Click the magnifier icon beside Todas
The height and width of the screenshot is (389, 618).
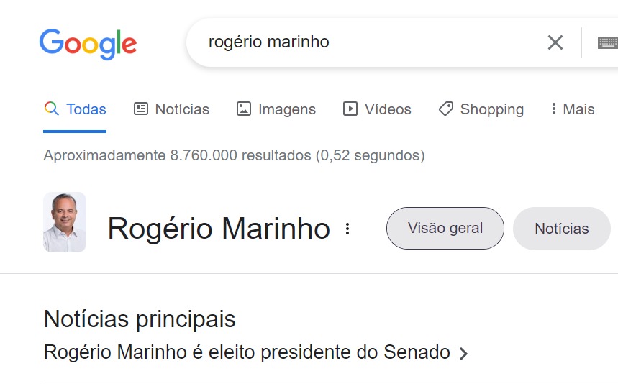[51, 109]
